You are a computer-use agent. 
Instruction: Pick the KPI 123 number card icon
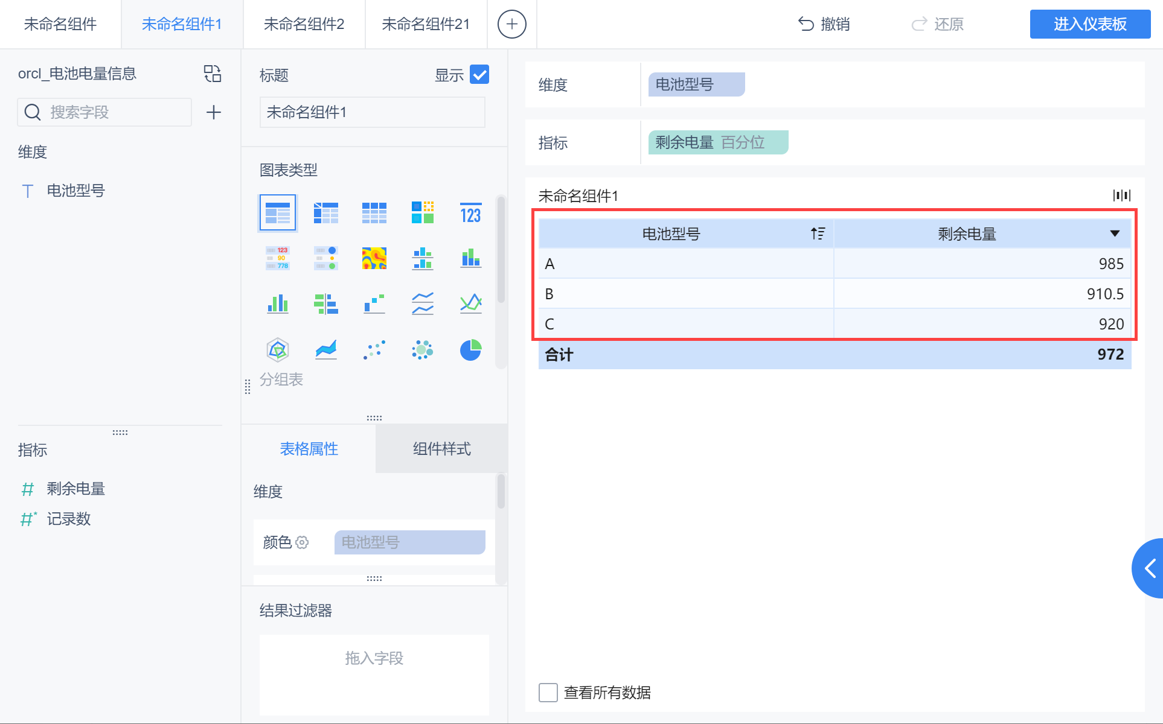click(x=470, y=213)
